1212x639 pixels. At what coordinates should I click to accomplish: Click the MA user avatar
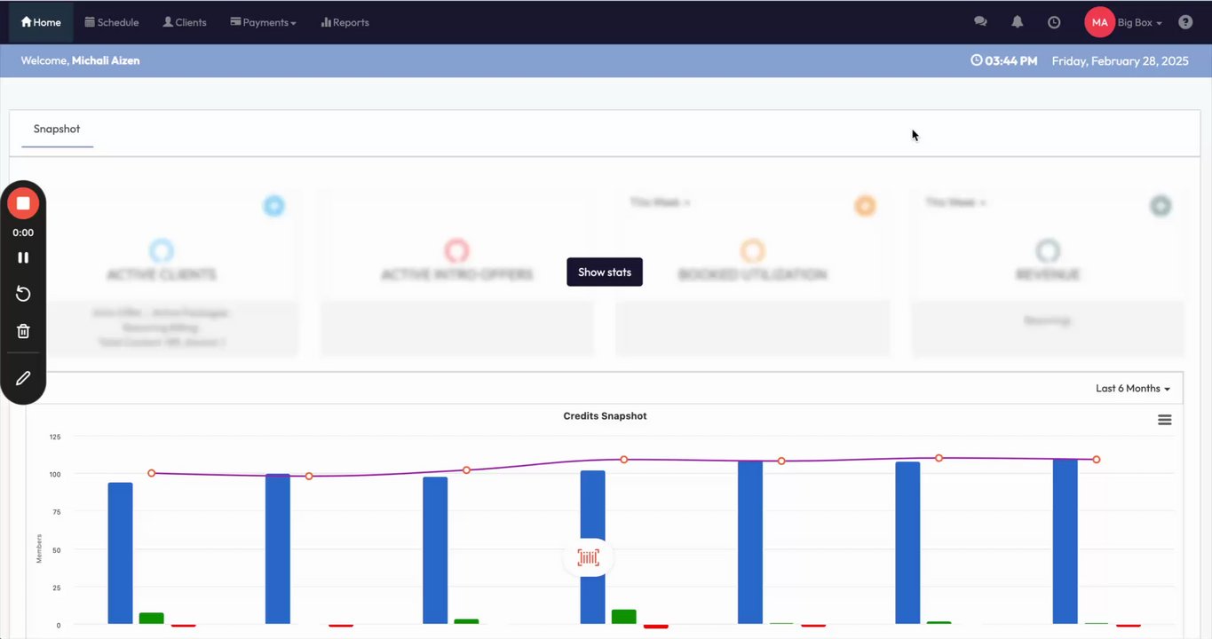click(x=1099, y=22)
